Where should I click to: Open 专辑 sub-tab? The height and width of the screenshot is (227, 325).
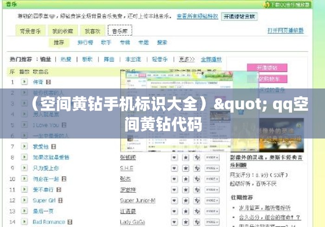[125, 42]
